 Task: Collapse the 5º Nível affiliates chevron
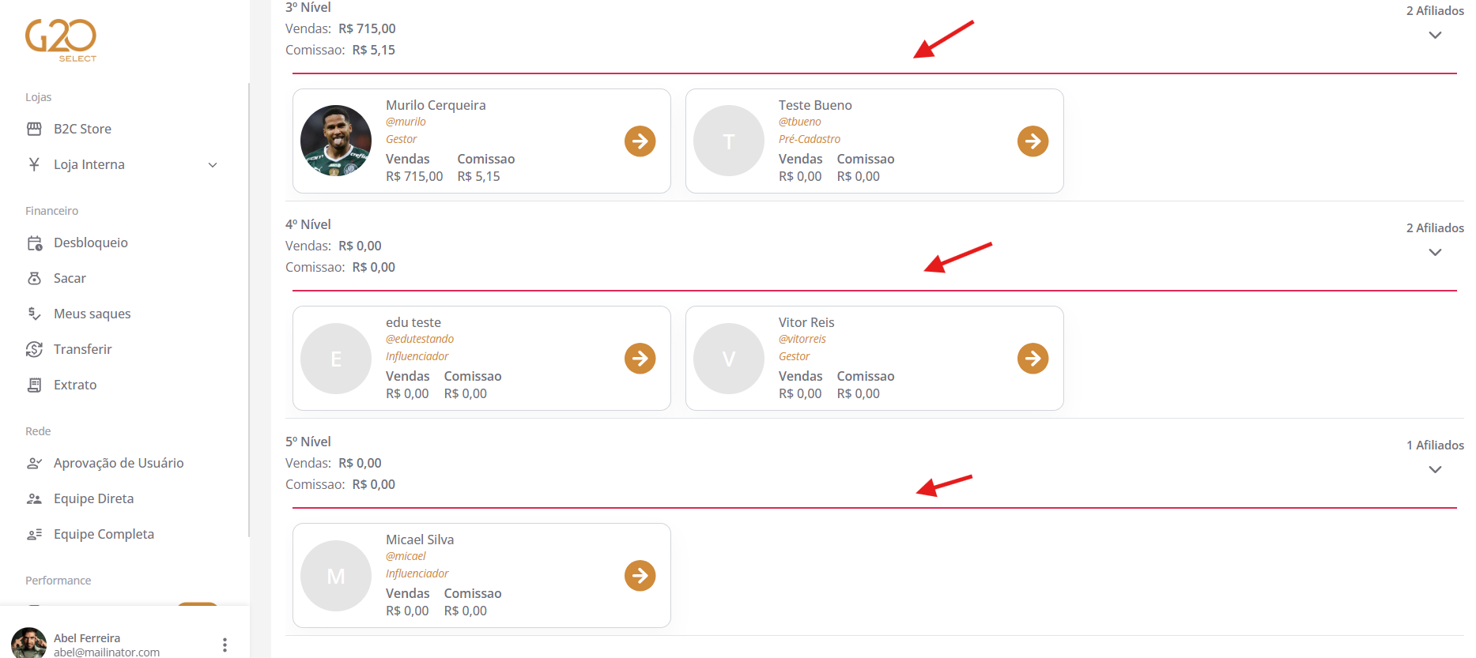[x=1435, y=470]
